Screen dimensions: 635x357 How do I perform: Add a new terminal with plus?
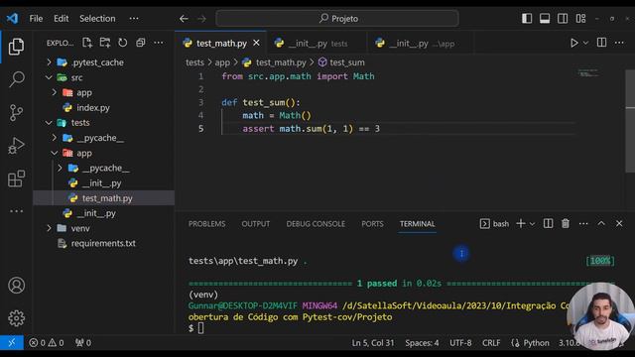click(521, 223)
